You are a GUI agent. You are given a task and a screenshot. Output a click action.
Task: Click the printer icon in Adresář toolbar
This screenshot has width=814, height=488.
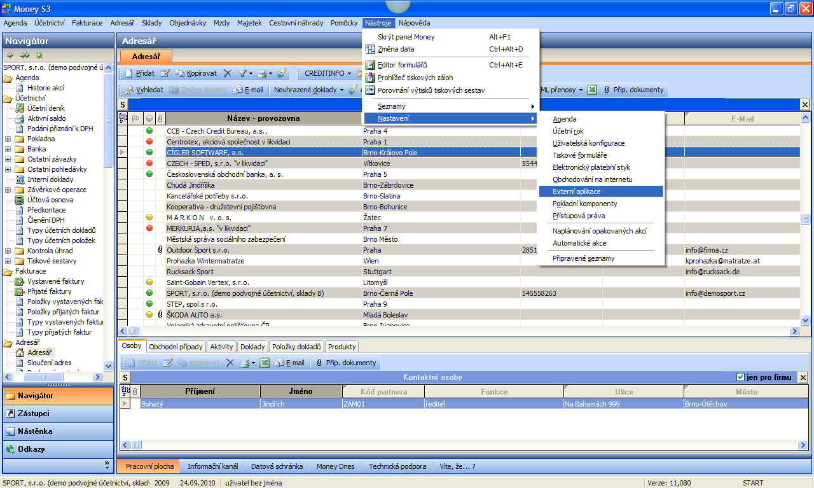pyautogui.click(x=261, y=73)
